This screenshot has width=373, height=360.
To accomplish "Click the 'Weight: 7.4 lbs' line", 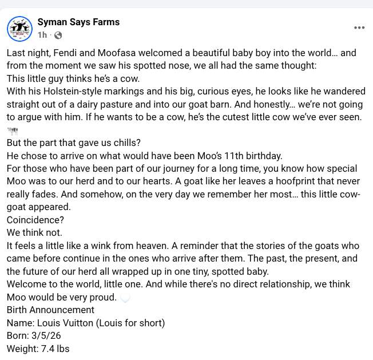I will tap(38, 349).
